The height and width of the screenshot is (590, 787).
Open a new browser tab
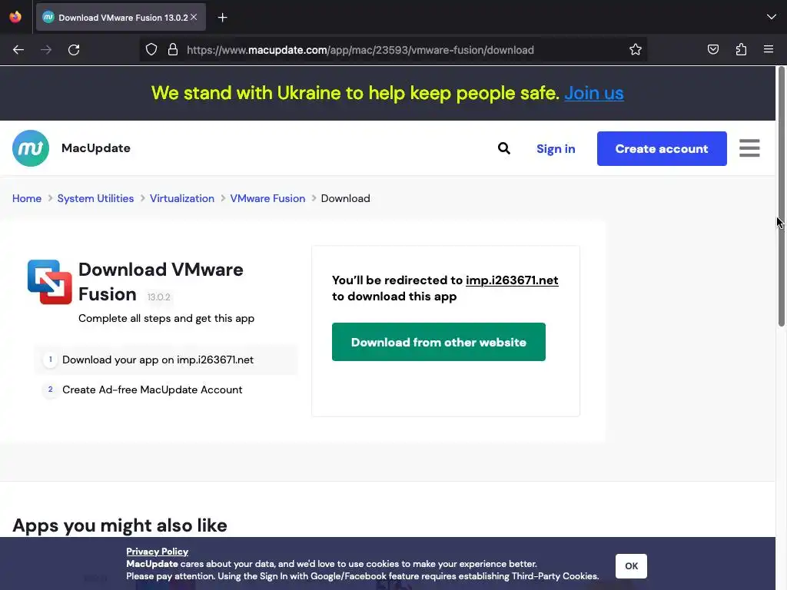tap(222, 18)
